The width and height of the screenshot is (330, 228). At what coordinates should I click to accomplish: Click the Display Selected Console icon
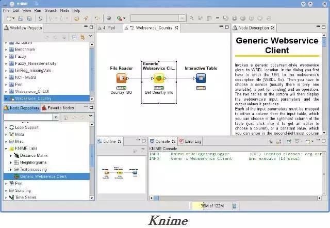click(x=298, y=141)
